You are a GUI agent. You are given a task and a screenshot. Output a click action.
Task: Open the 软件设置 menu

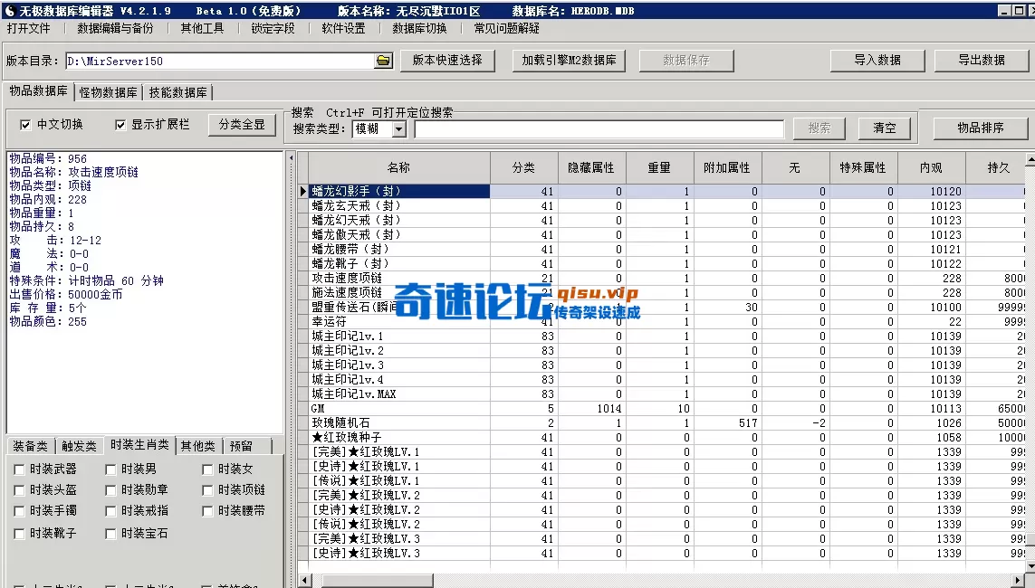343,28
